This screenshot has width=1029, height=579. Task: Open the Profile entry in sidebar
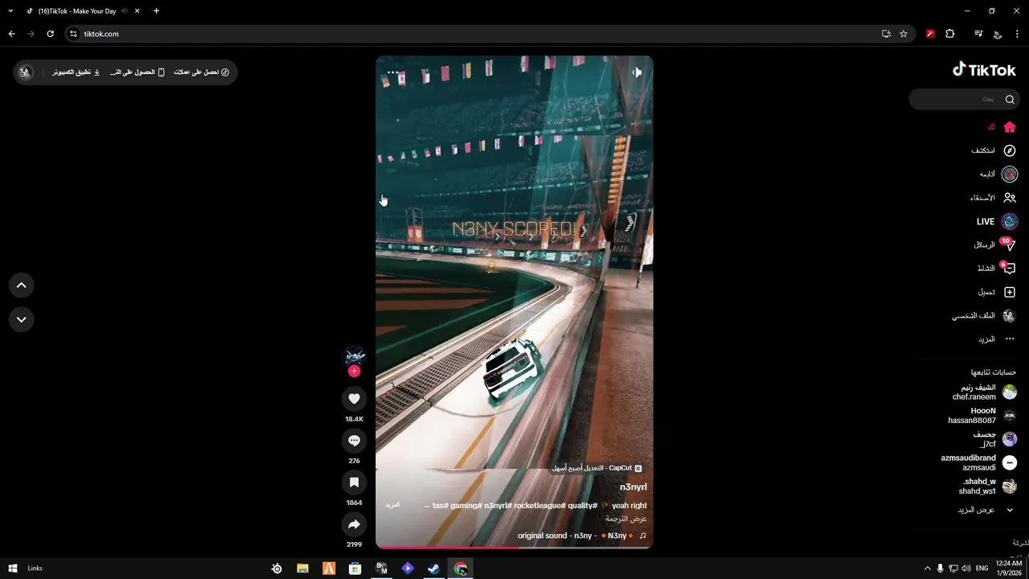pyautogui.click(x=986, y=316)
